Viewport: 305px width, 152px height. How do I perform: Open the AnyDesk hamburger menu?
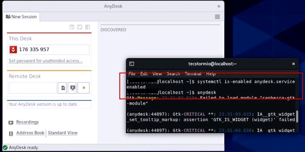point(217,17)
